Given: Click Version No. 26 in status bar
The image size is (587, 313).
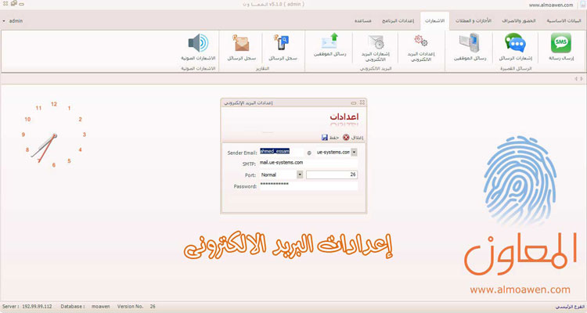Looking at the screenshot, I should click(x=136, y=306).
